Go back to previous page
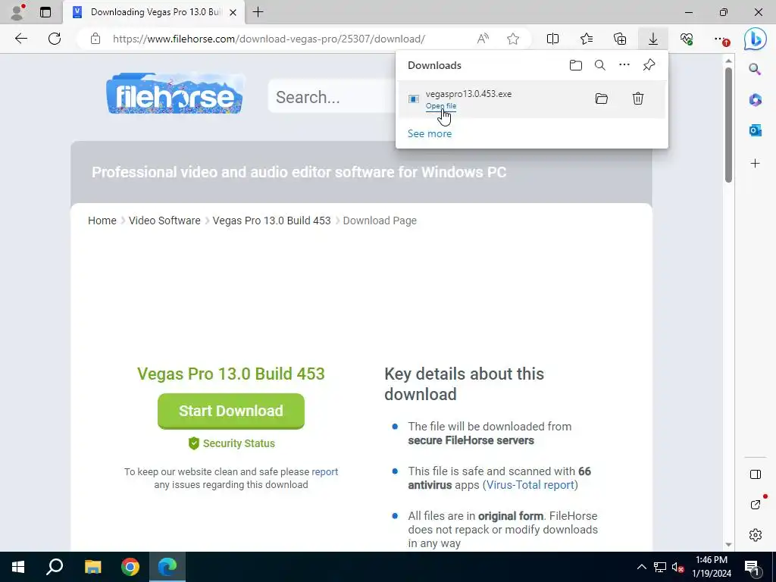Image resolution: width=776 pixels, height=582 pixels. tap(20, 39)
